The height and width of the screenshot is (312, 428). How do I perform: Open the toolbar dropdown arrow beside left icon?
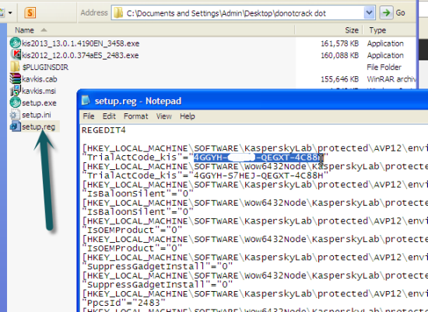click(10, 12)
